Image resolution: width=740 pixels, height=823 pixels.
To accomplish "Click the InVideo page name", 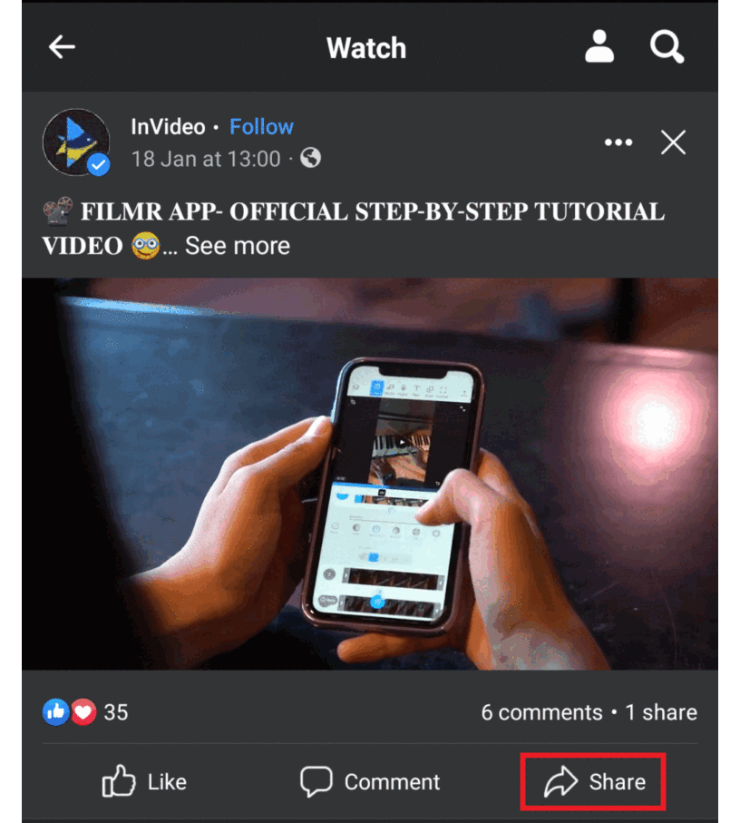I will tap(168, 126).
